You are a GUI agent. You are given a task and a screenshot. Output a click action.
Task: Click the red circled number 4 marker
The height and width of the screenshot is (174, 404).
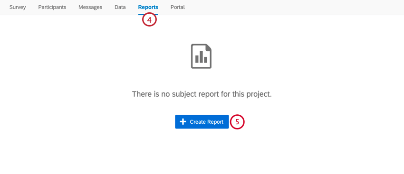149,20
